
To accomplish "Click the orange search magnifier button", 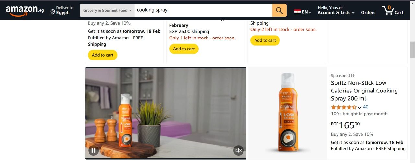I will (x=279, y=10).
